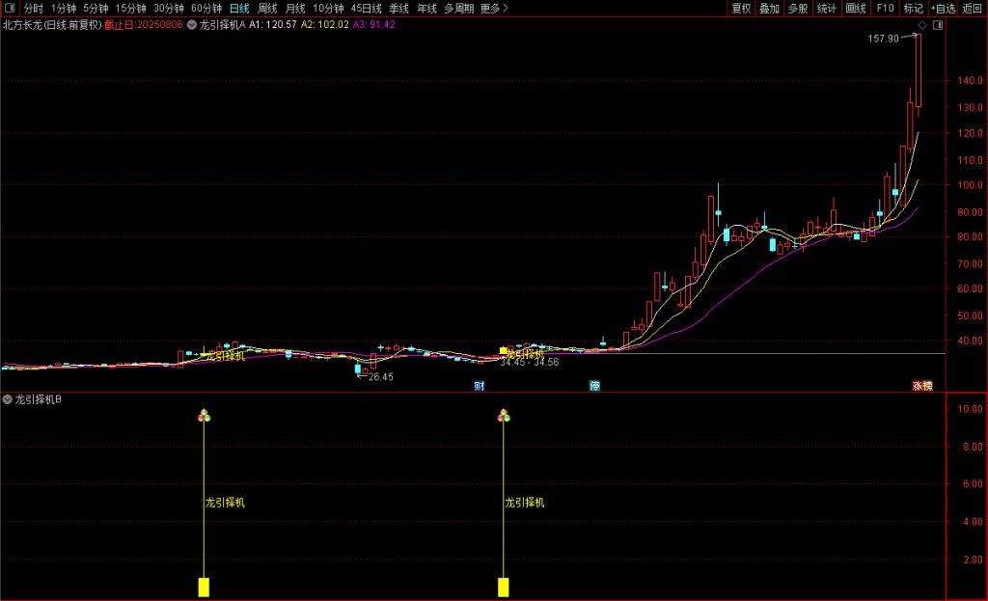Screen dimensions: 988x601
Task: Click the first yellow signal block at the bottom
Action: click(x=204, y=587)
